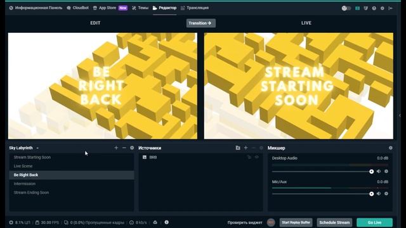Viewport: 406px width, 228px height.
Task: Click the Transition button
Action: (x=200, y=23)
